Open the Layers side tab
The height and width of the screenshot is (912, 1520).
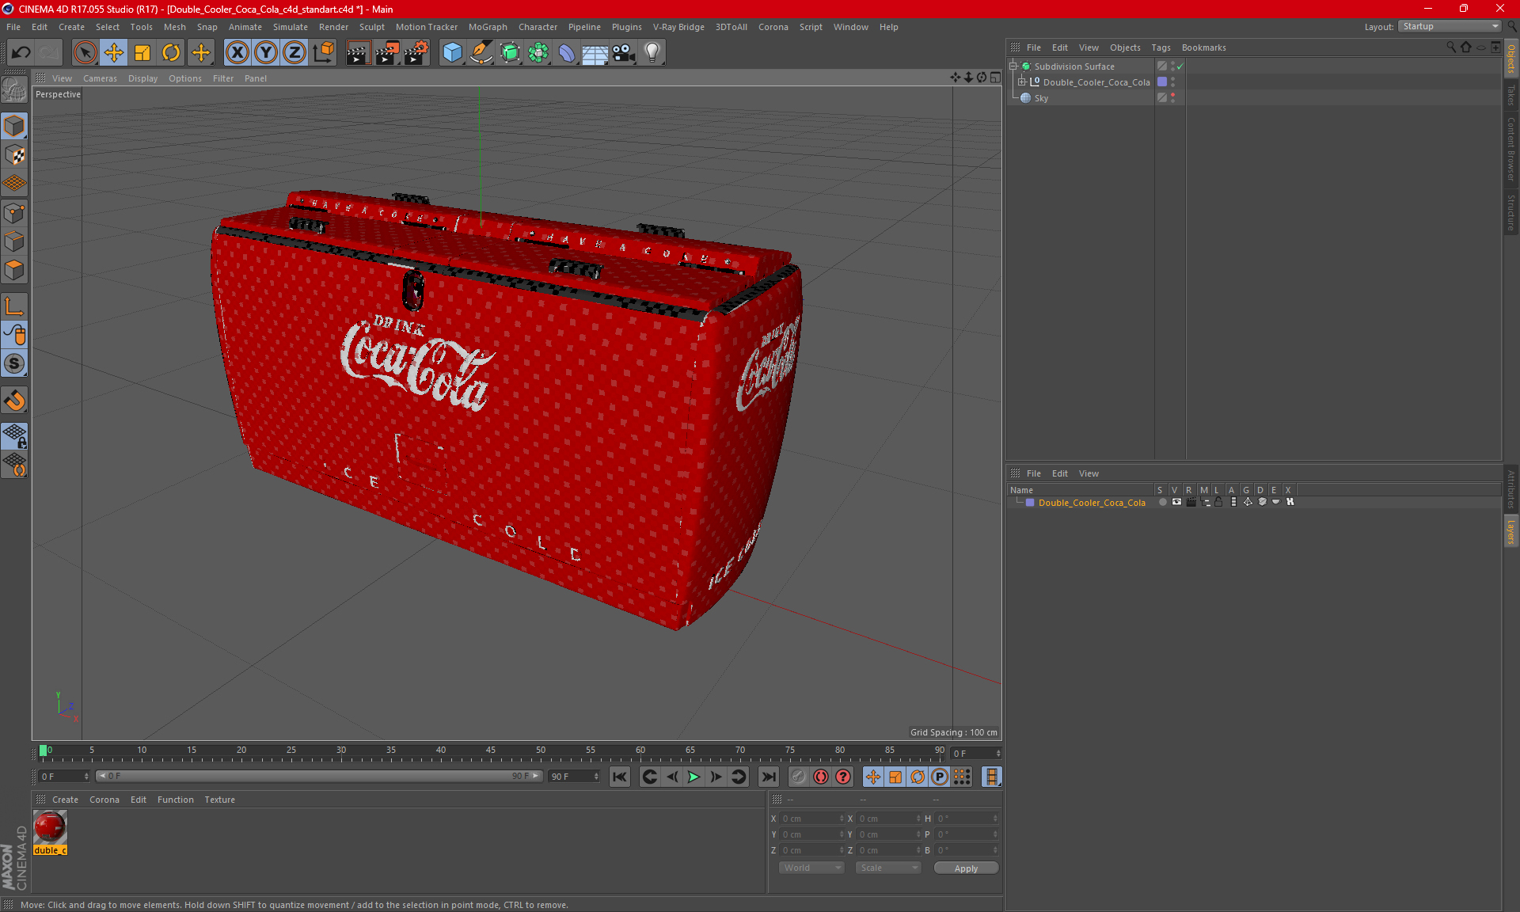1510,530
